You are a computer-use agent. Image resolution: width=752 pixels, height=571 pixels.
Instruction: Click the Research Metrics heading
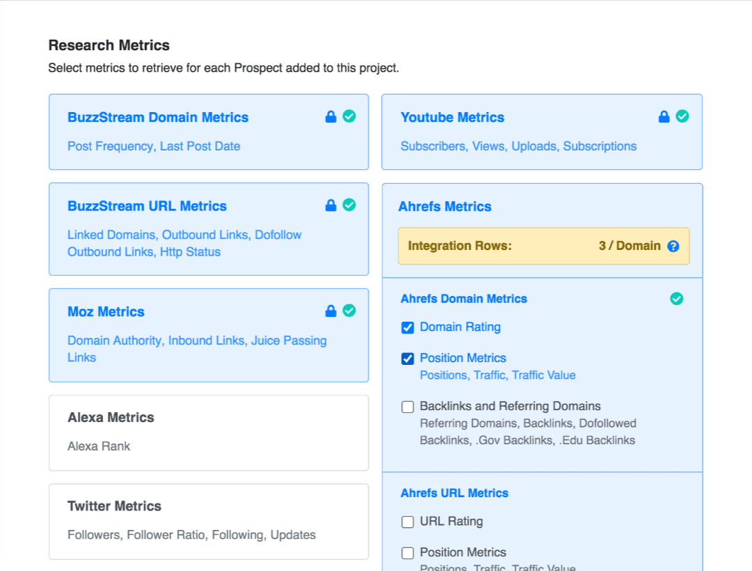[109, 45]
